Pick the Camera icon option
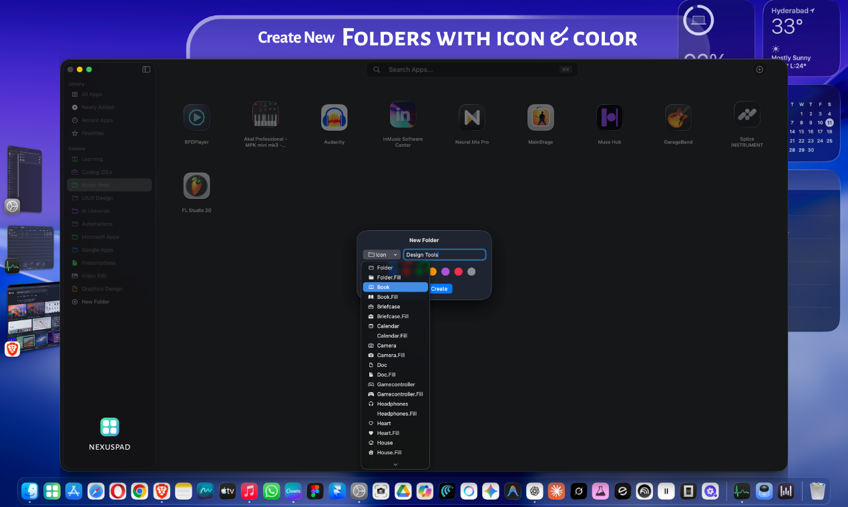This screenshot has width=848, height=507. (x=395, y=346)
